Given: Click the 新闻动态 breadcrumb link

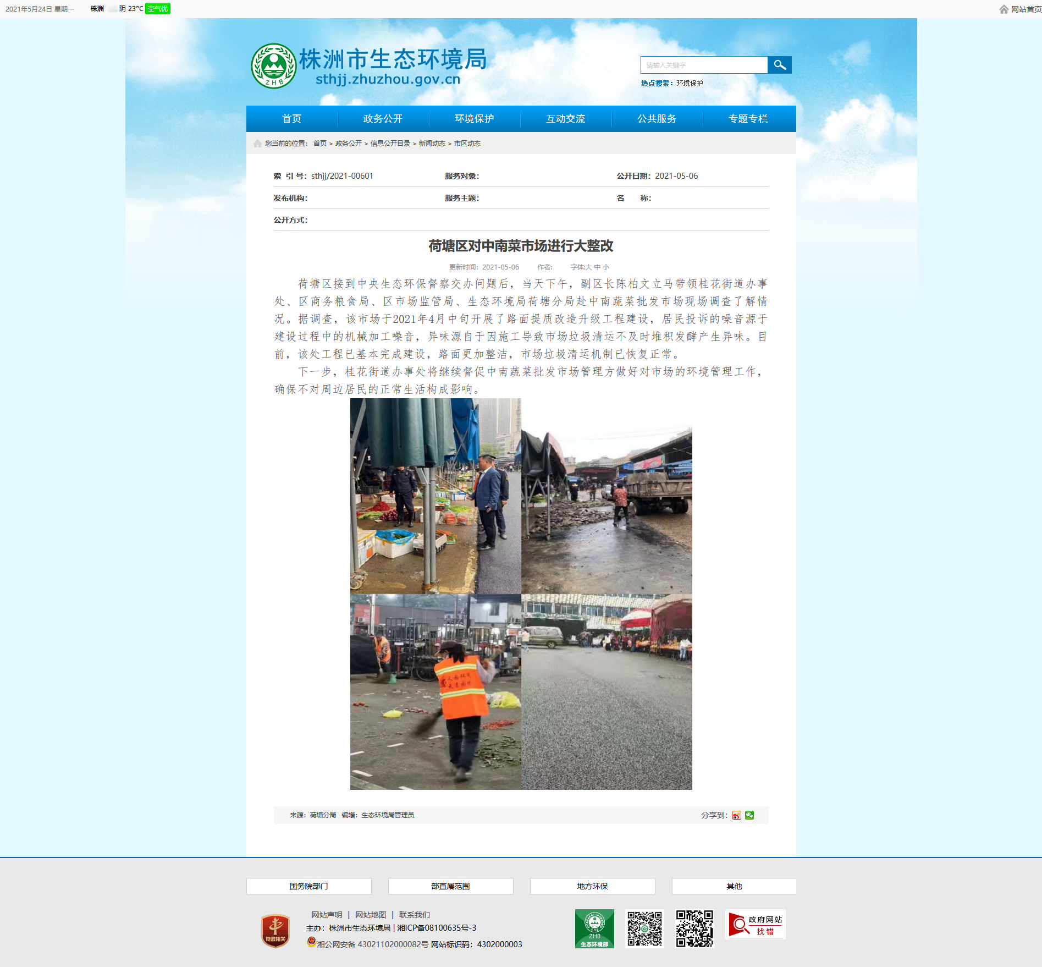Looking at the screenshot, I should click(432, 144).
